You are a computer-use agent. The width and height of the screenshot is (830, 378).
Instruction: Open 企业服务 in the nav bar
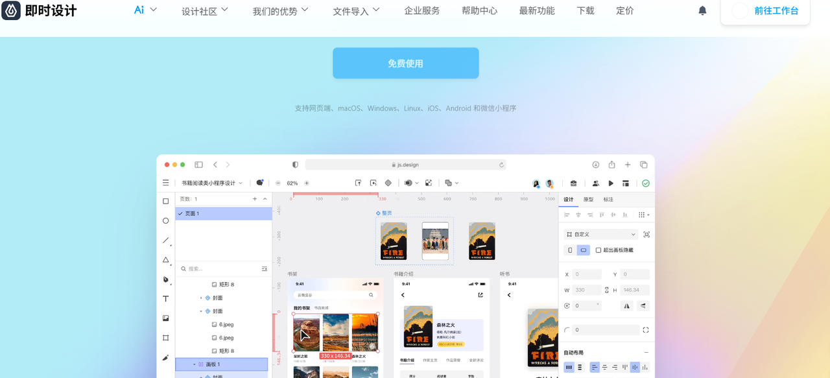[x=421, y=10]
